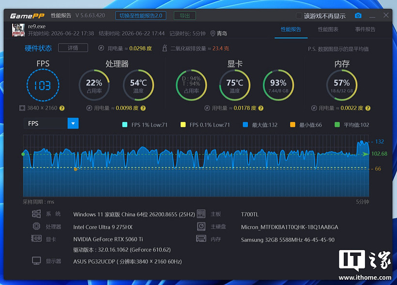
Task: Click the 103 FPS gauge
Action: (43, 85)
